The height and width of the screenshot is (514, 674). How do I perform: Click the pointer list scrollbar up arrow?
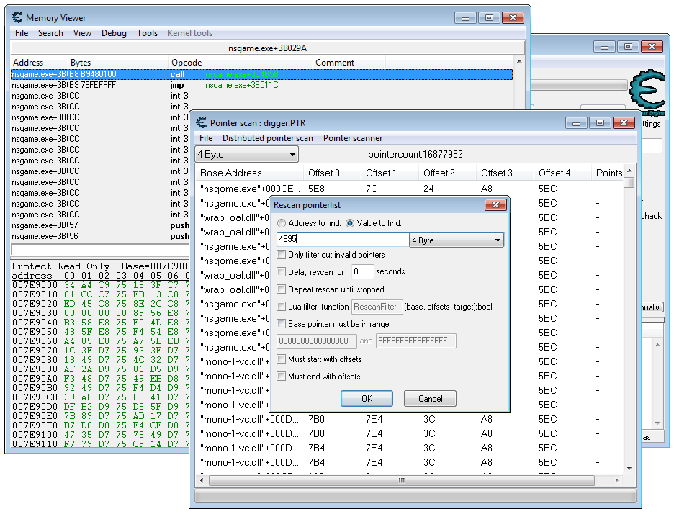pyautogui.click(x=629, y=171)
